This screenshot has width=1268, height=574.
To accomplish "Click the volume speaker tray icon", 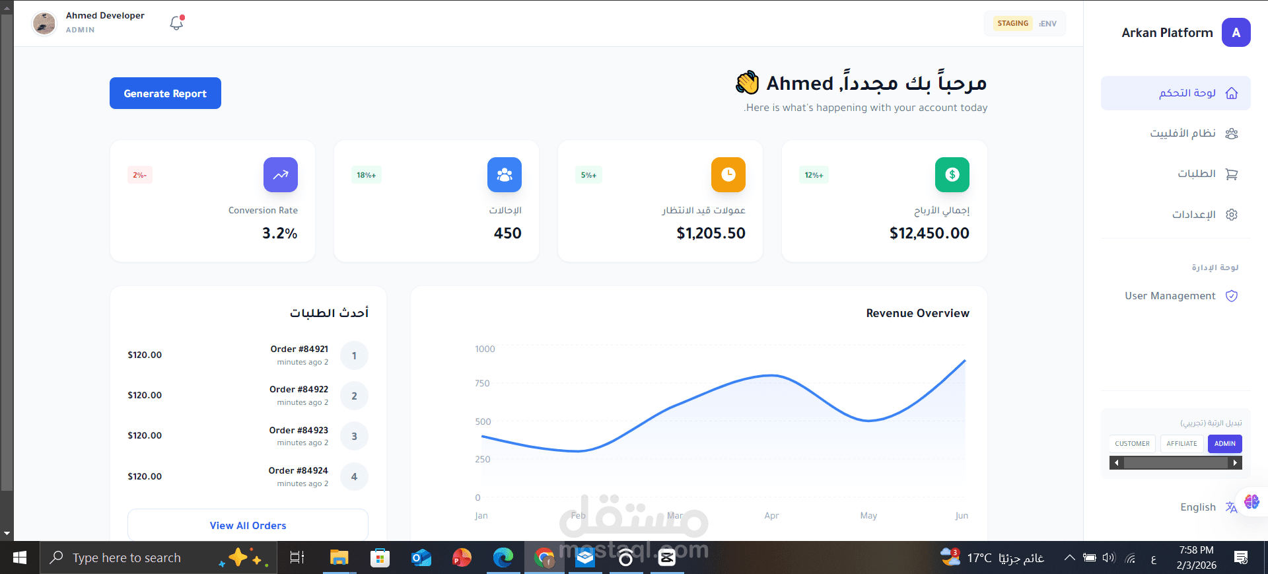I will [x=1109, y=558].
